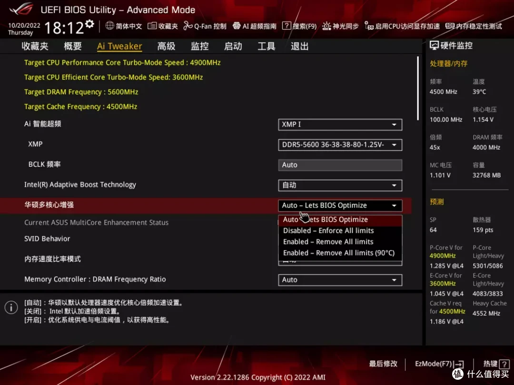This screenshot has height=385, width=514.
Task: Click the 32768 MB 容量 value
Action: [486, 175]
